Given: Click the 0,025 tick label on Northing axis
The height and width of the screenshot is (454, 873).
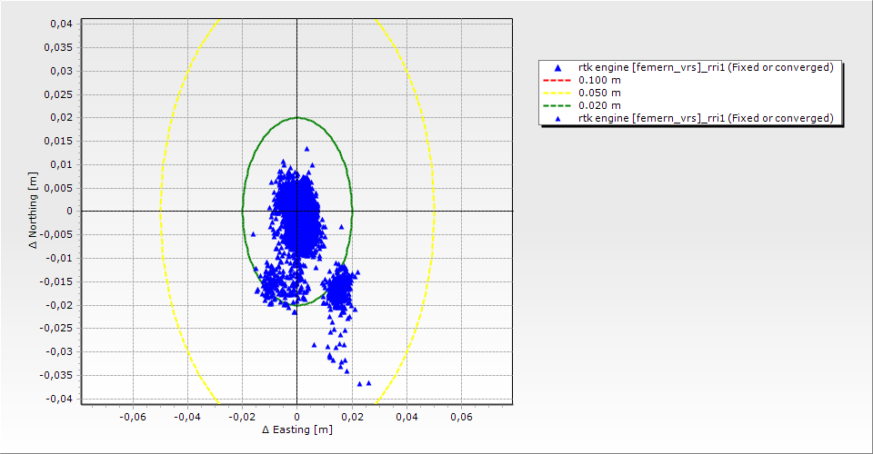Looking at the screenshot, I should 58,94.
